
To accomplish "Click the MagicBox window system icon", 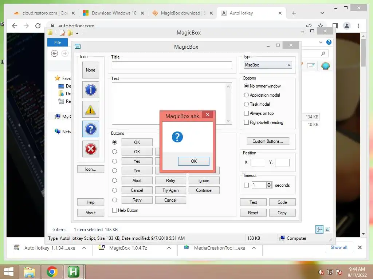I will pyautogui.click(x=78, y=46).
